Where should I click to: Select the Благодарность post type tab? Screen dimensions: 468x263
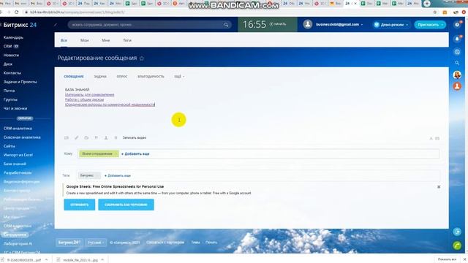tap(151, 77)
